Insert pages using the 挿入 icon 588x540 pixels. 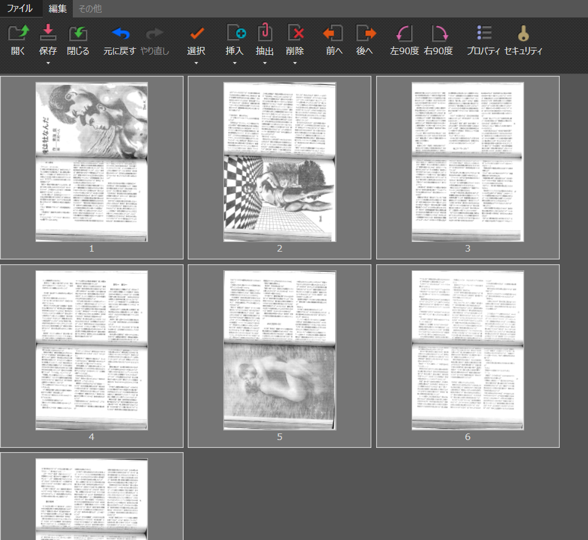pyautogui.click(x=235, y=33)
